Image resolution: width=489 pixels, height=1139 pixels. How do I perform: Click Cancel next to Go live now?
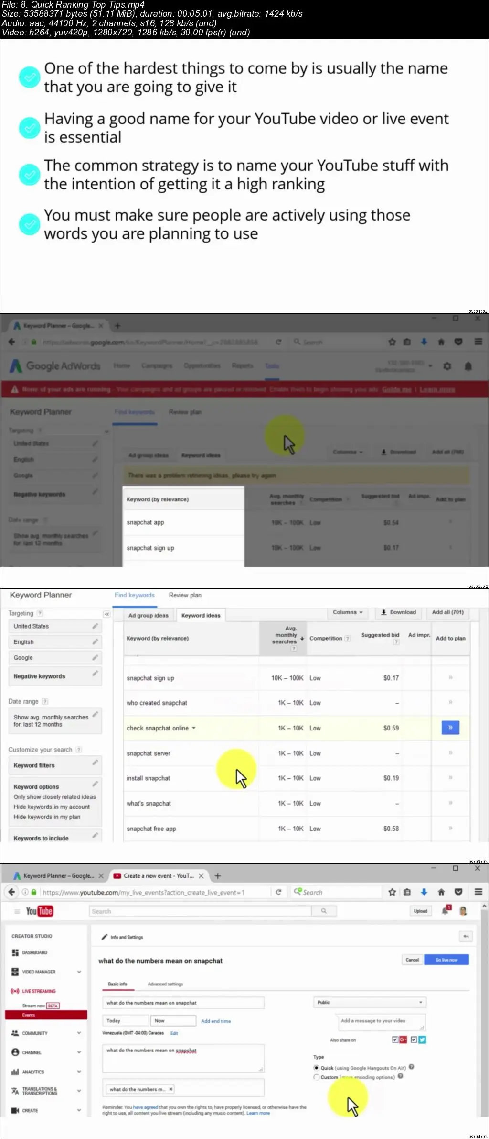coord(412,960)
